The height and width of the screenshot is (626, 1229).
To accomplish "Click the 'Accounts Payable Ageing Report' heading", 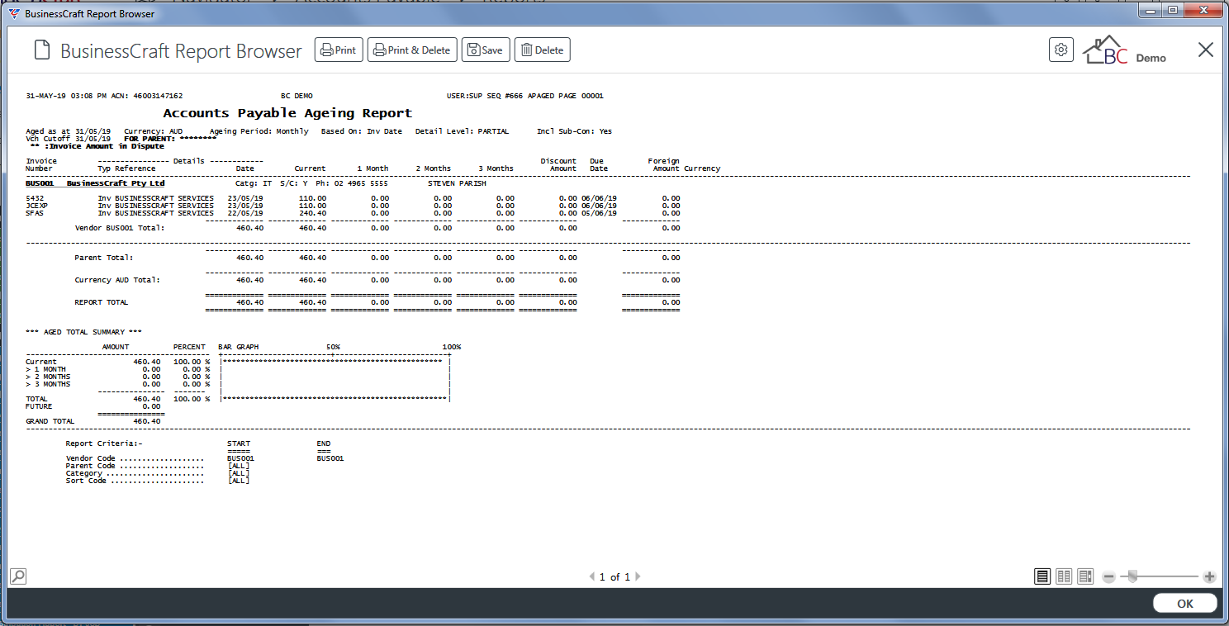I will 287,113.
